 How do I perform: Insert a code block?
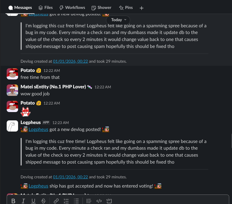(x=109, y=201)
